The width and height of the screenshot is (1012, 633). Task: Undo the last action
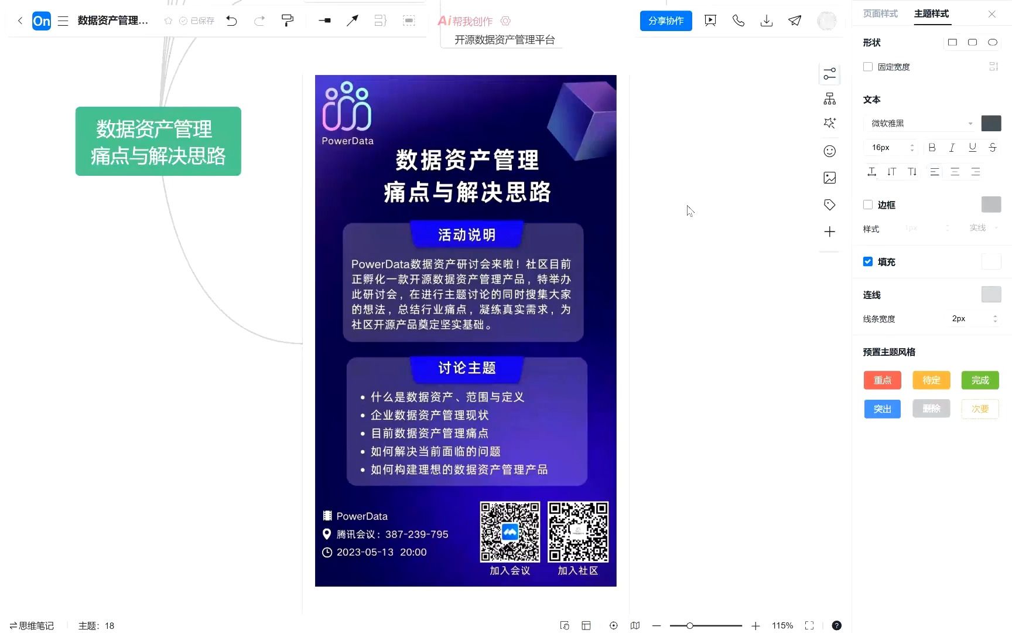232,21
